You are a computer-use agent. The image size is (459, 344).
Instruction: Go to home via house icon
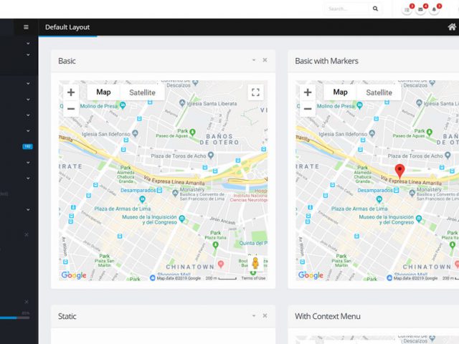point(451,27)
